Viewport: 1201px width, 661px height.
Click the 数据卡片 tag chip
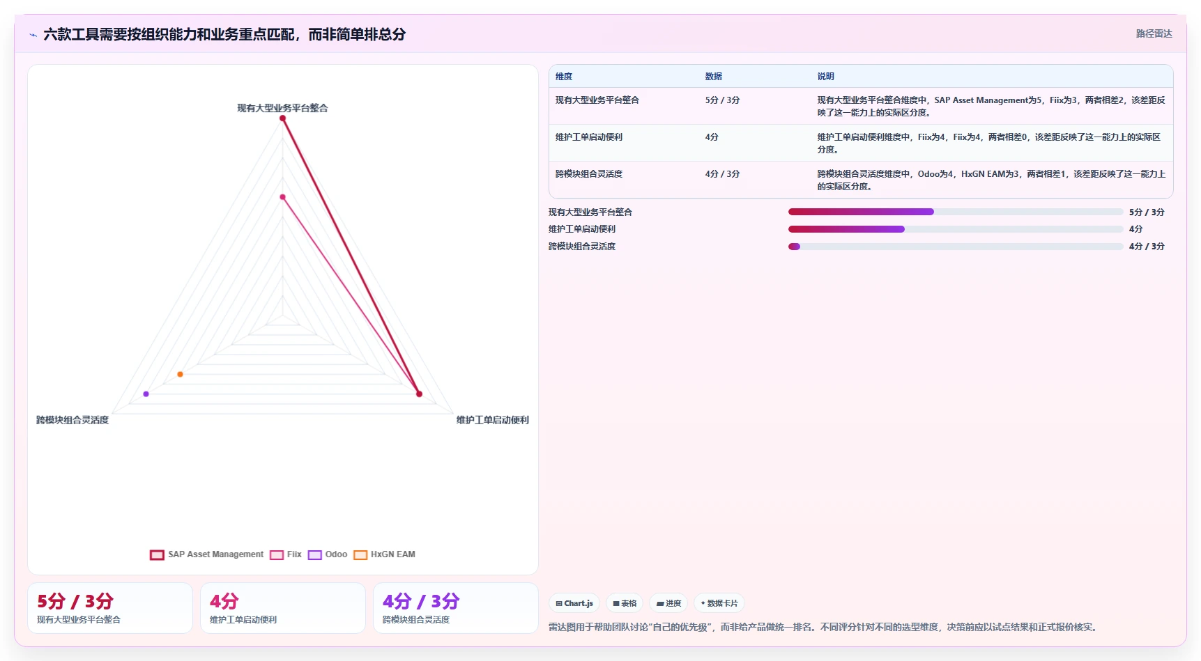tap(719, 603)
